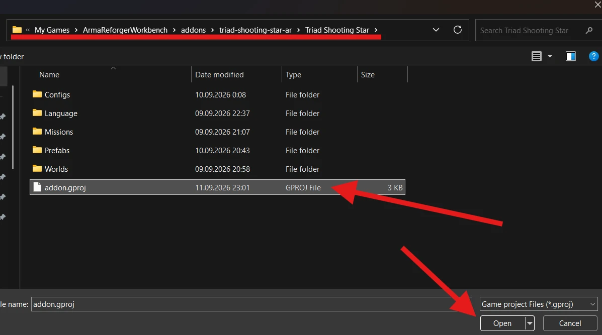This screenshot has width=602, height=335.
Task: Select the Configs folder
Action: tap(57, 94)
